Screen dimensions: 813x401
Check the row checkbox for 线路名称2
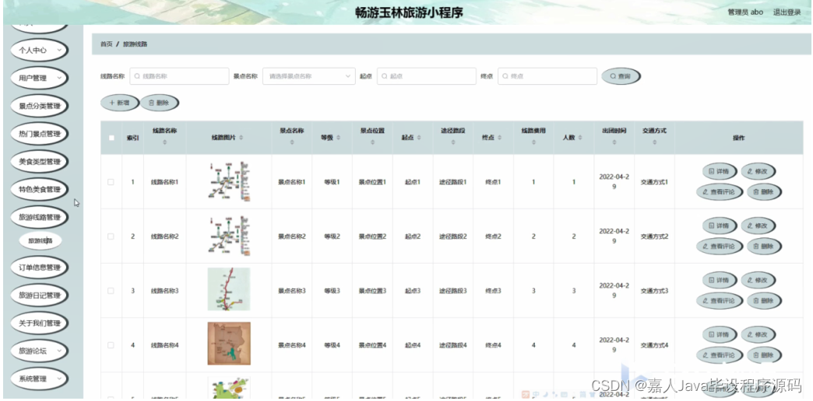pos(111,236)
